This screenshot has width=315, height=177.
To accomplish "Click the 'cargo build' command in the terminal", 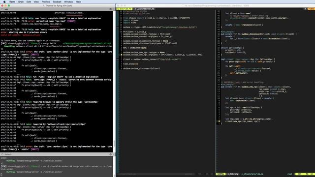I will 50,43.
